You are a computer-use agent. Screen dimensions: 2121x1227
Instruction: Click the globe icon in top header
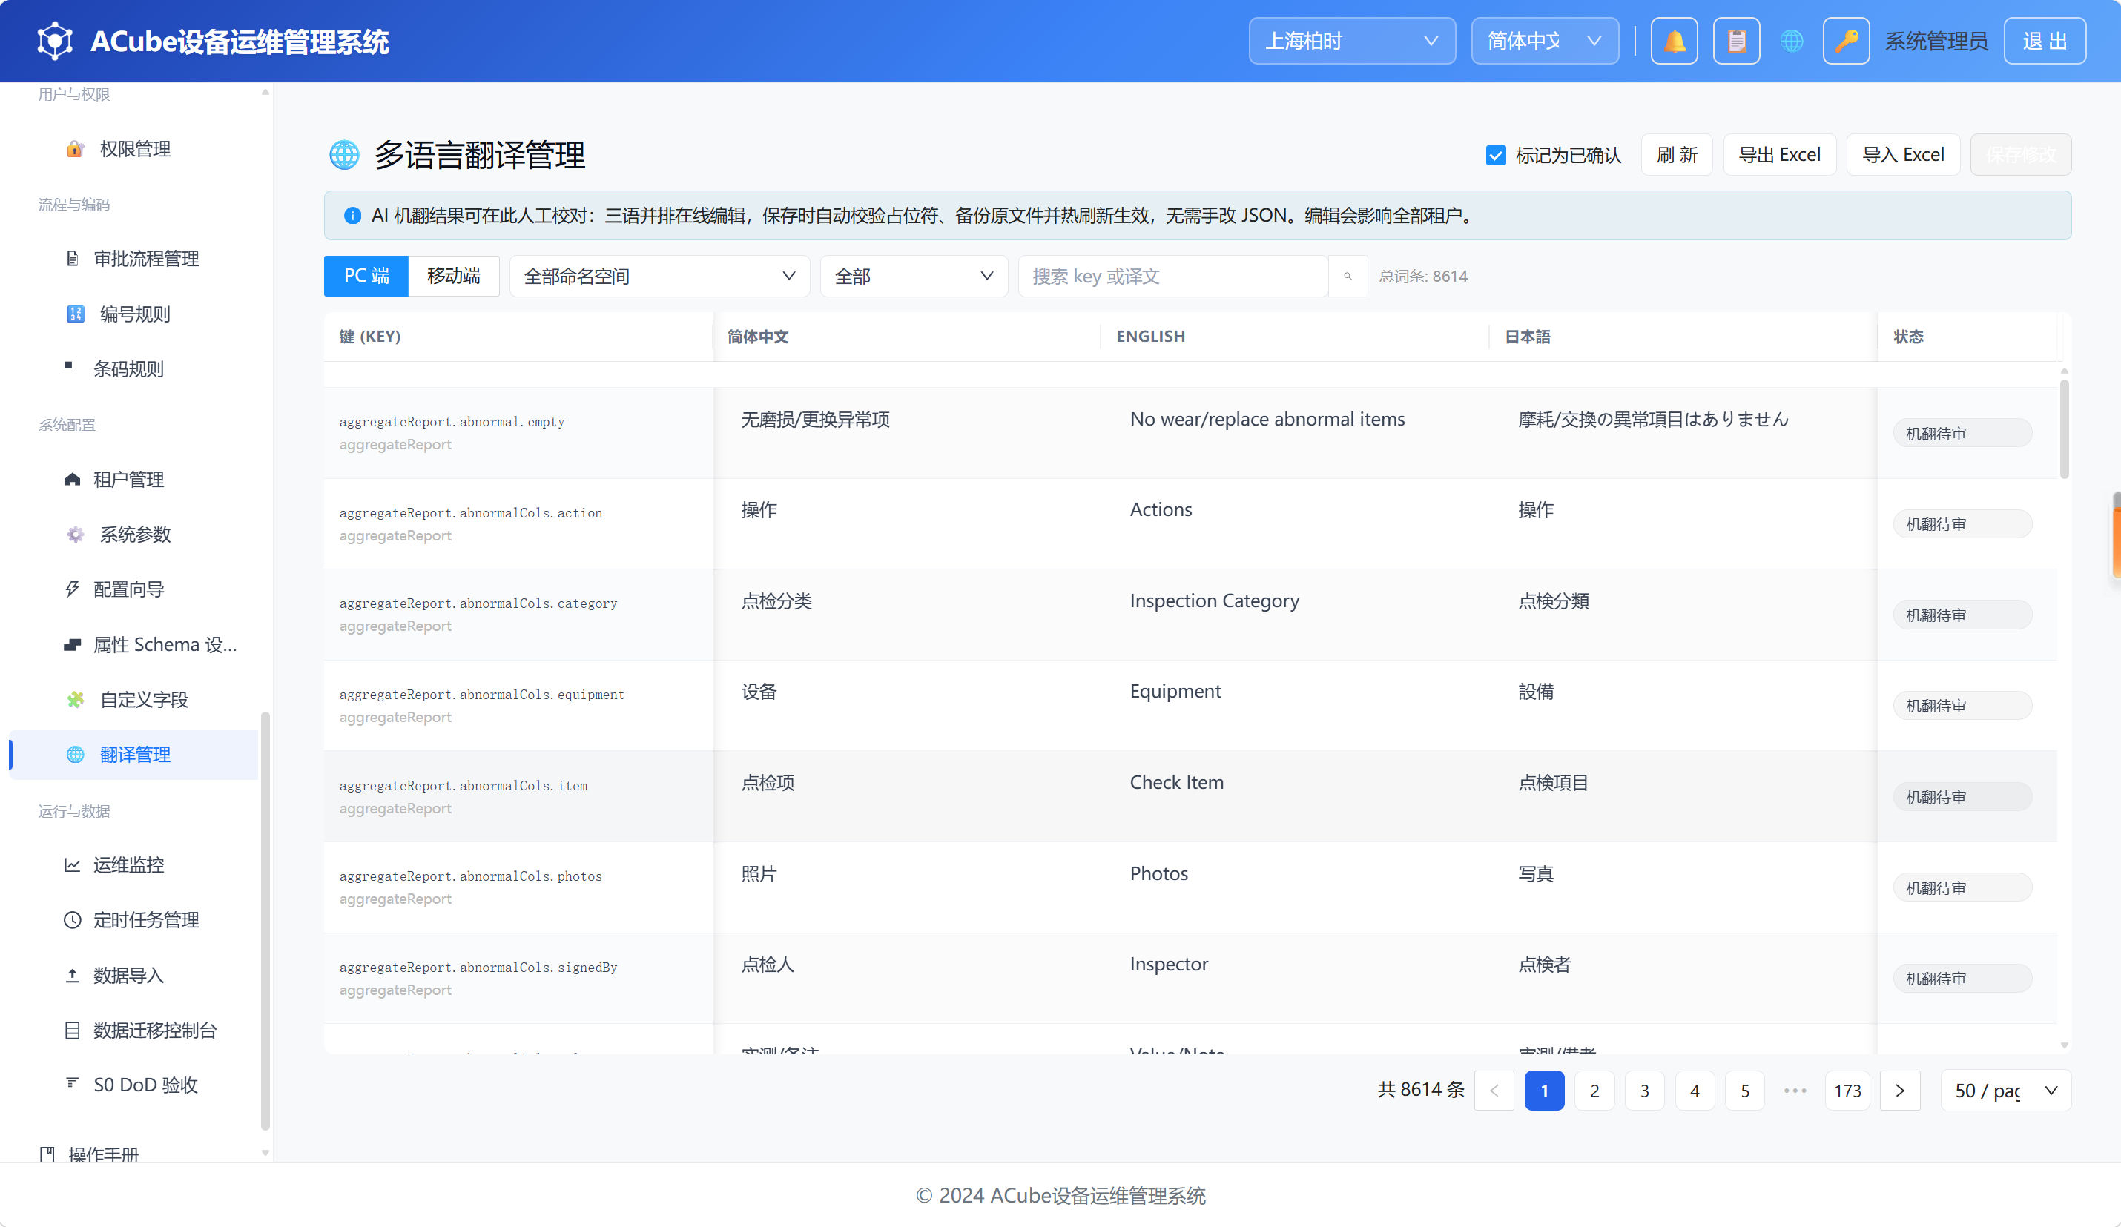click(x=1792, y=40)
